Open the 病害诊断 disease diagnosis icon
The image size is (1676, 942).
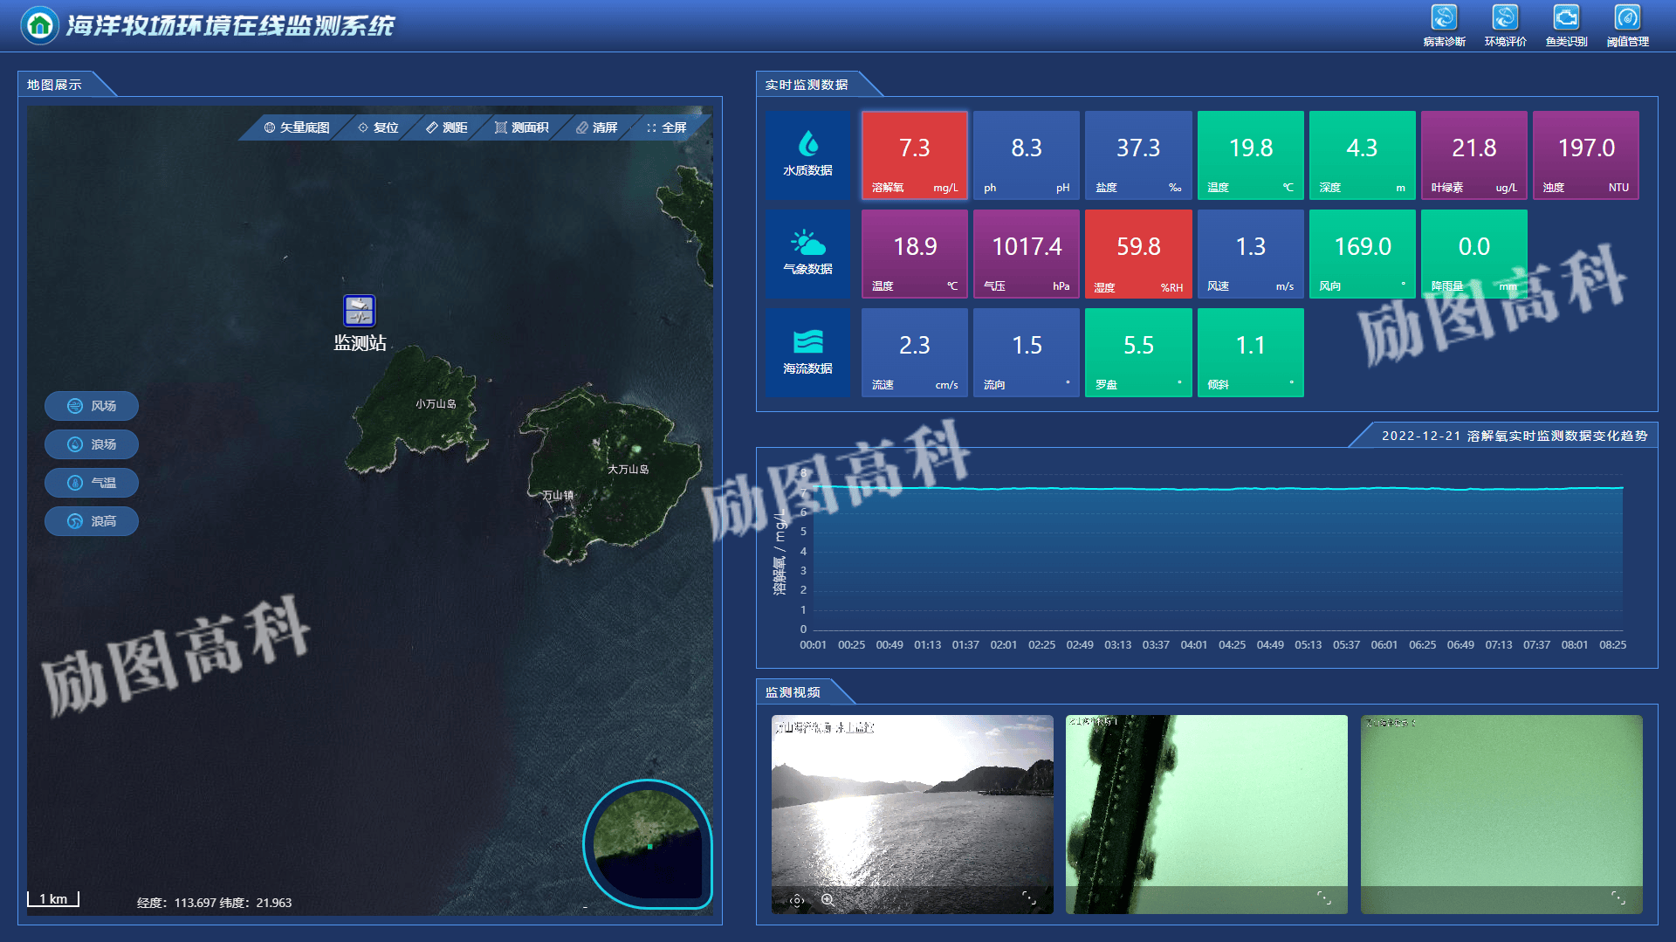coord(1444,18)
